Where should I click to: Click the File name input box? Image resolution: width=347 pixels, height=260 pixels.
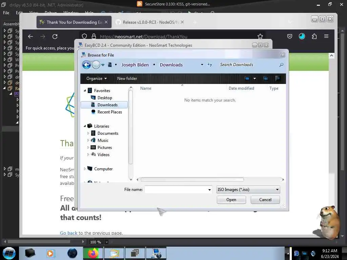pyautogui.click(x=176, y=190)
